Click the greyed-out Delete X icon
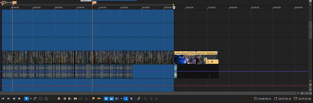313x103 pixels. [53, 99]
